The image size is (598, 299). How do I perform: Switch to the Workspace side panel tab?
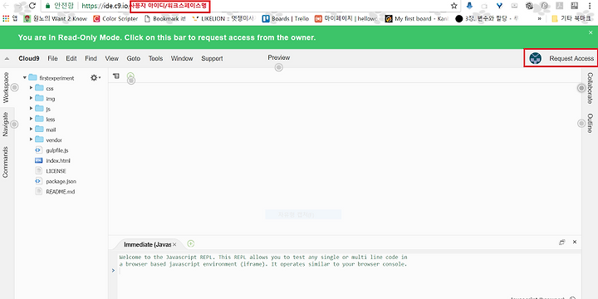coord(6,87)
